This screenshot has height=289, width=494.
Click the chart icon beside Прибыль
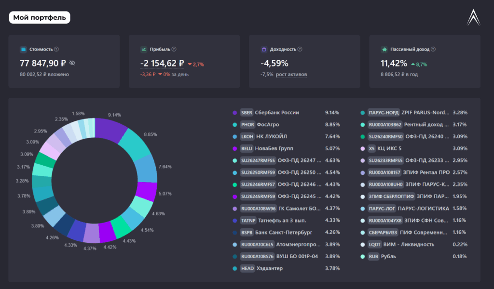(x=144, y=50)
